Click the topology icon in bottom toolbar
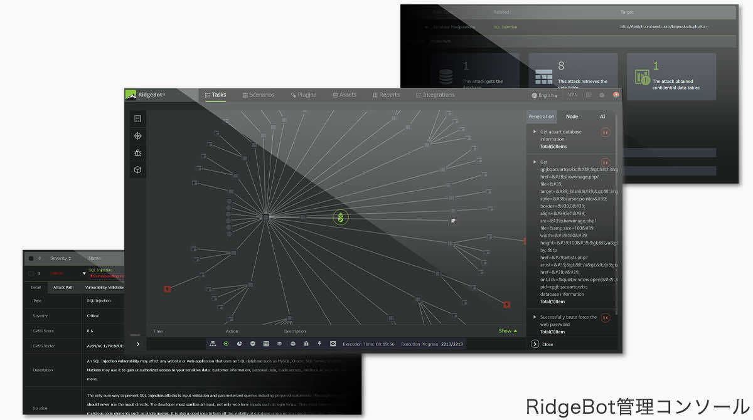Screen dimensions: 753x420 (213, 344)
